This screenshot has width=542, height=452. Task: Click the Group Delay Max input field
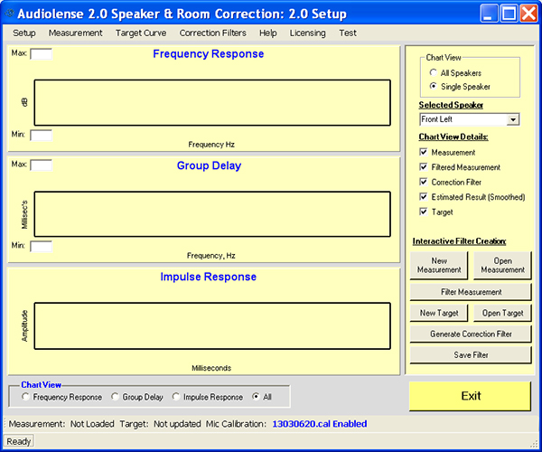click(x=42, y=165)
